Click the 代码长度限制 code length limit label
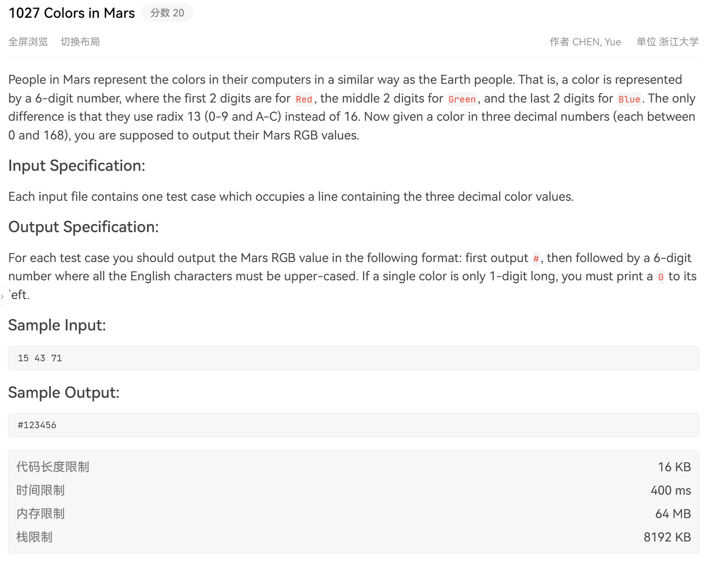This screenshot has height=570, width=708. point(53,467)
